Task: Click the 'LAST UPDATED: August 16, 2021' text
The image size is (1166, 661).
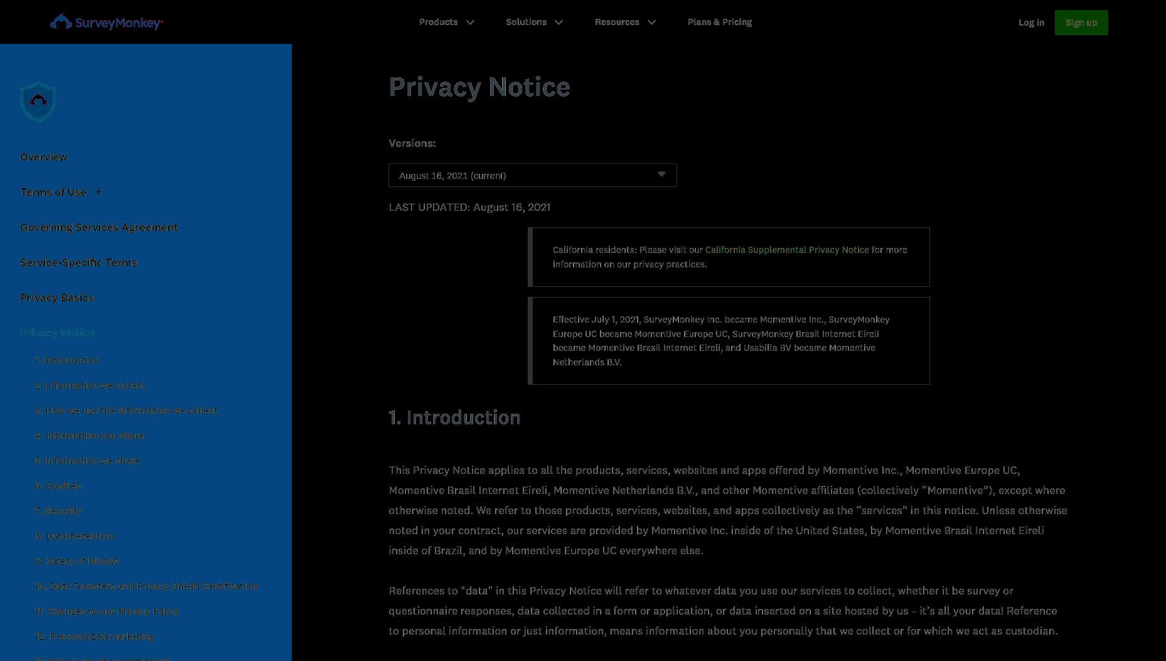Action: [469, 207]
